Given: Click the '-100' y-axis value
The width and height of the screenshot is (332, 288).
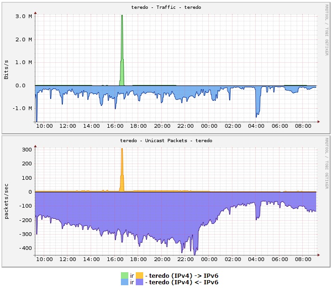Looking at the screenshot, I should click(26, 206).
